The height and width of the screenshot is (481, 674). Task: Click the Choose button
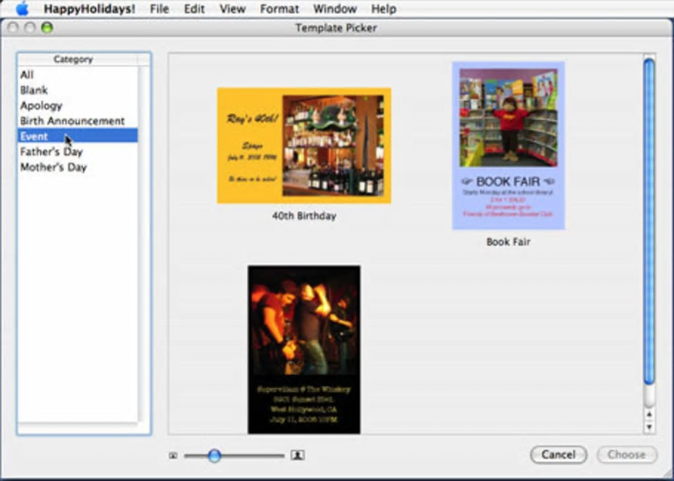point(626,455)
